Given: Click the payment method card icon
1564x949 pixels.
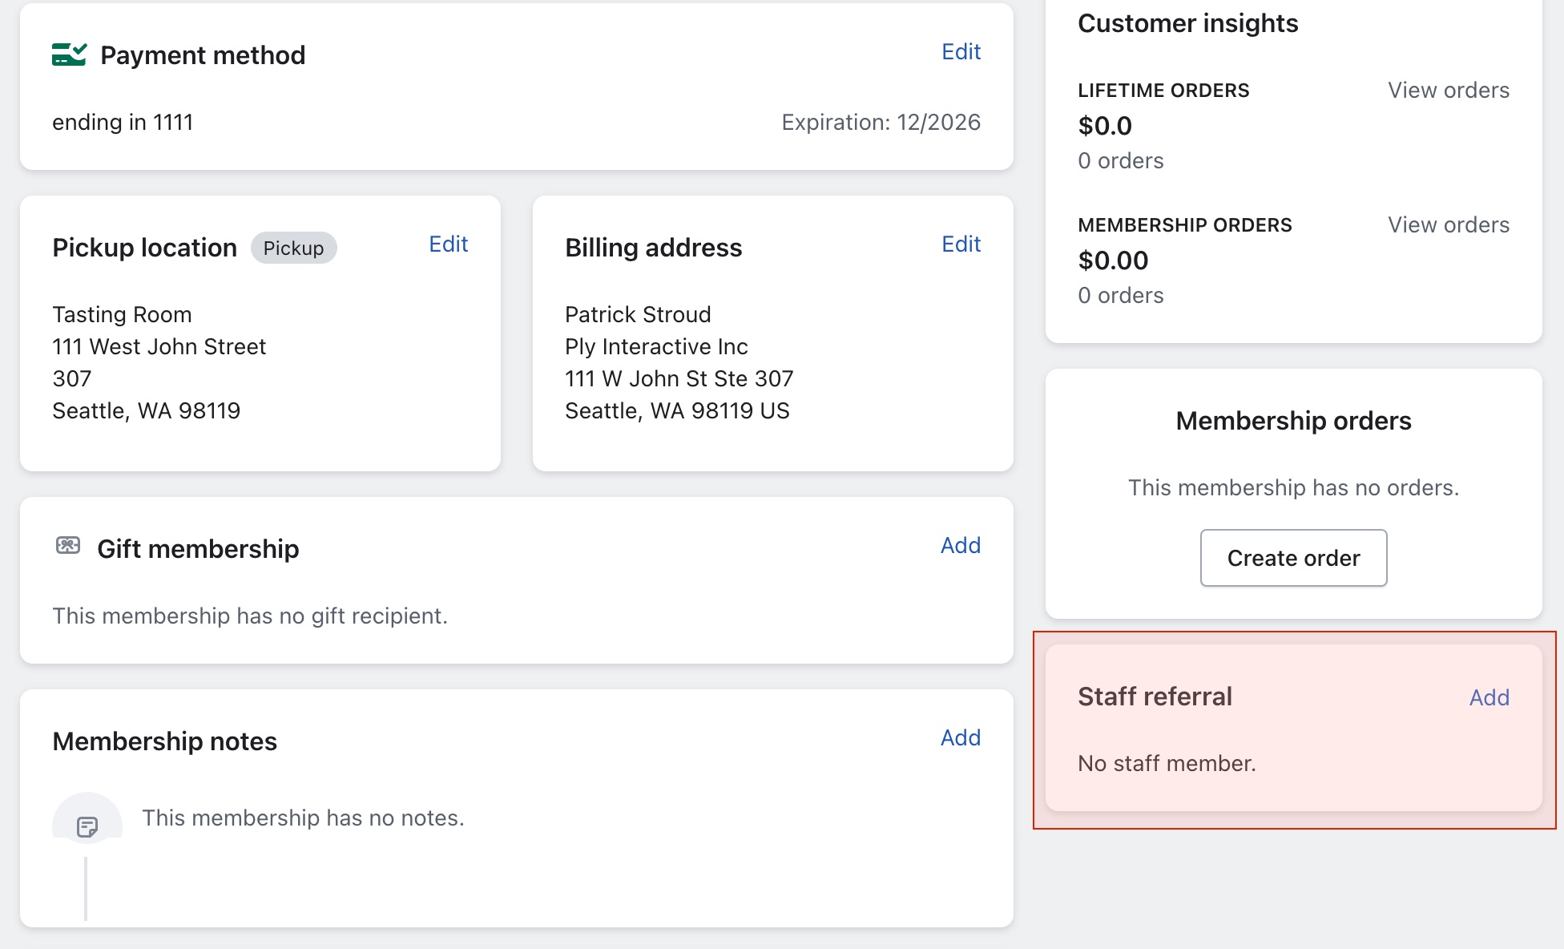Looking at the screenshot, I should [69, 55].
